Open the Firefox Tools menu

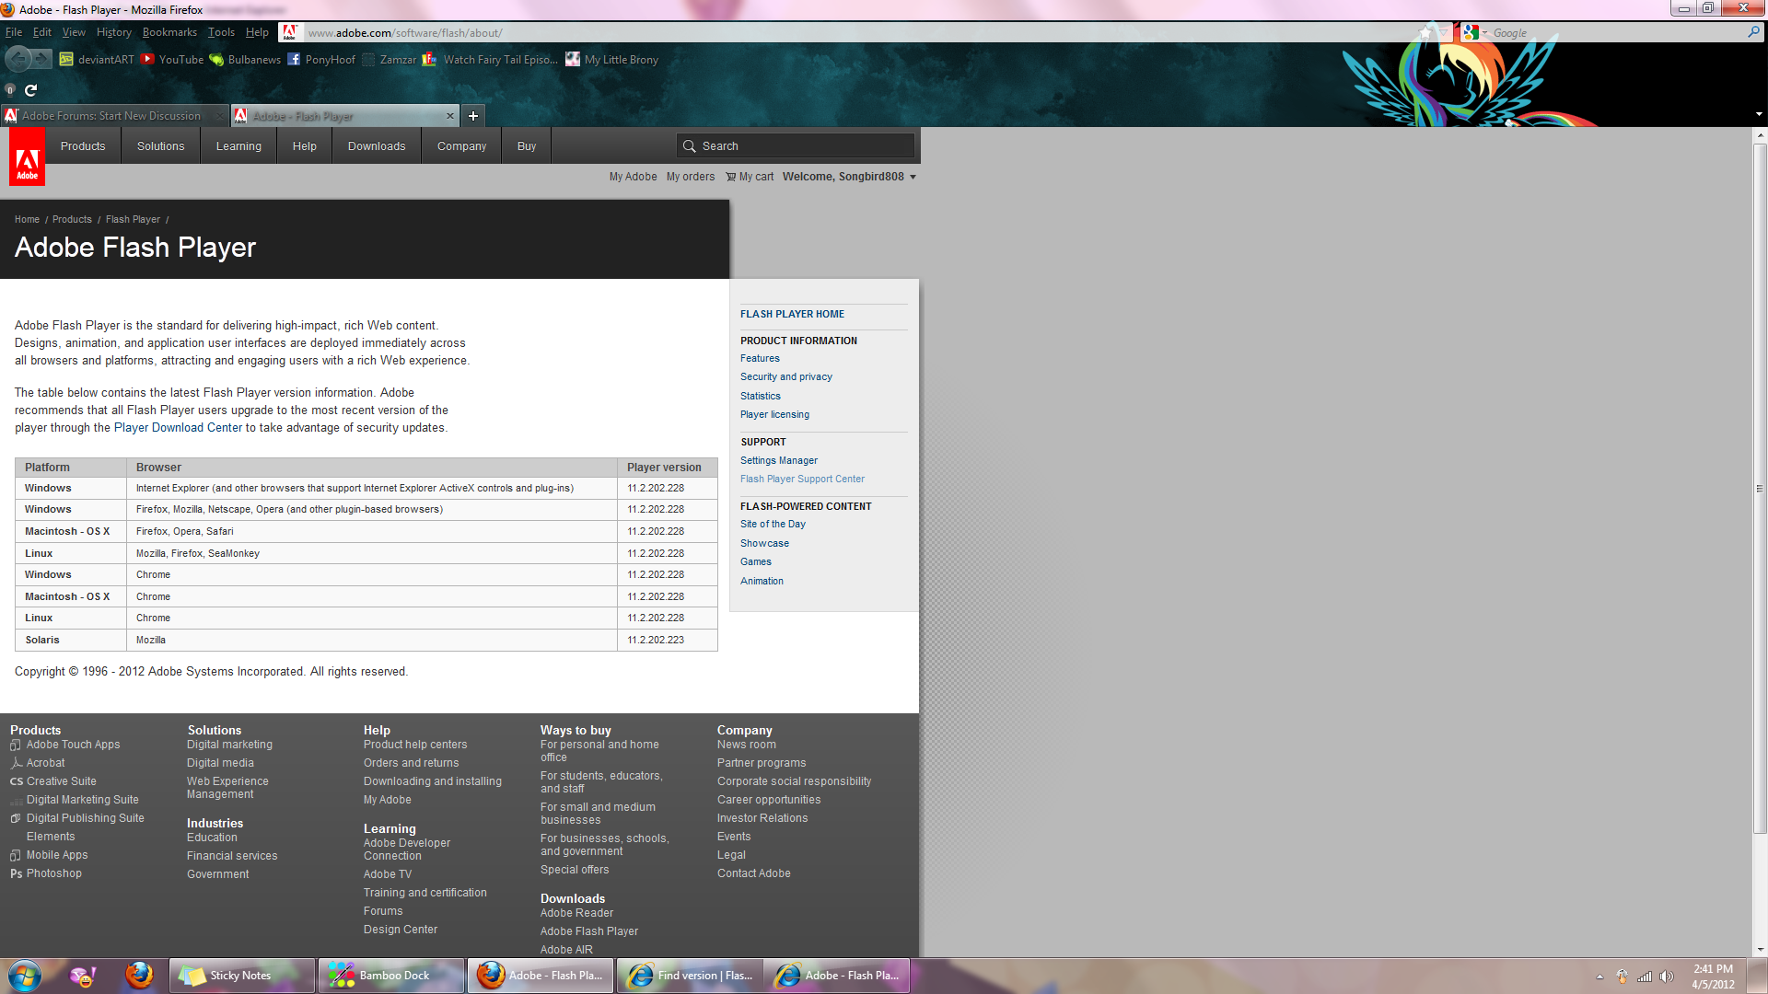(221, 32)
